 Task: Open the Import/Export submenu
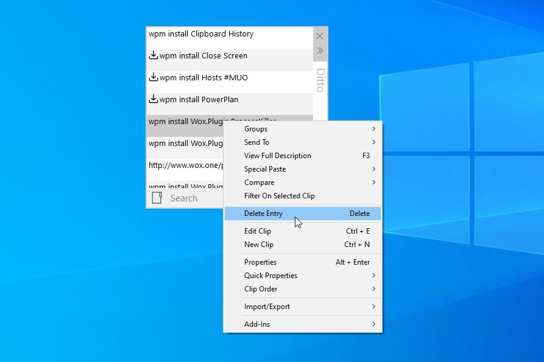coord(303,307)
